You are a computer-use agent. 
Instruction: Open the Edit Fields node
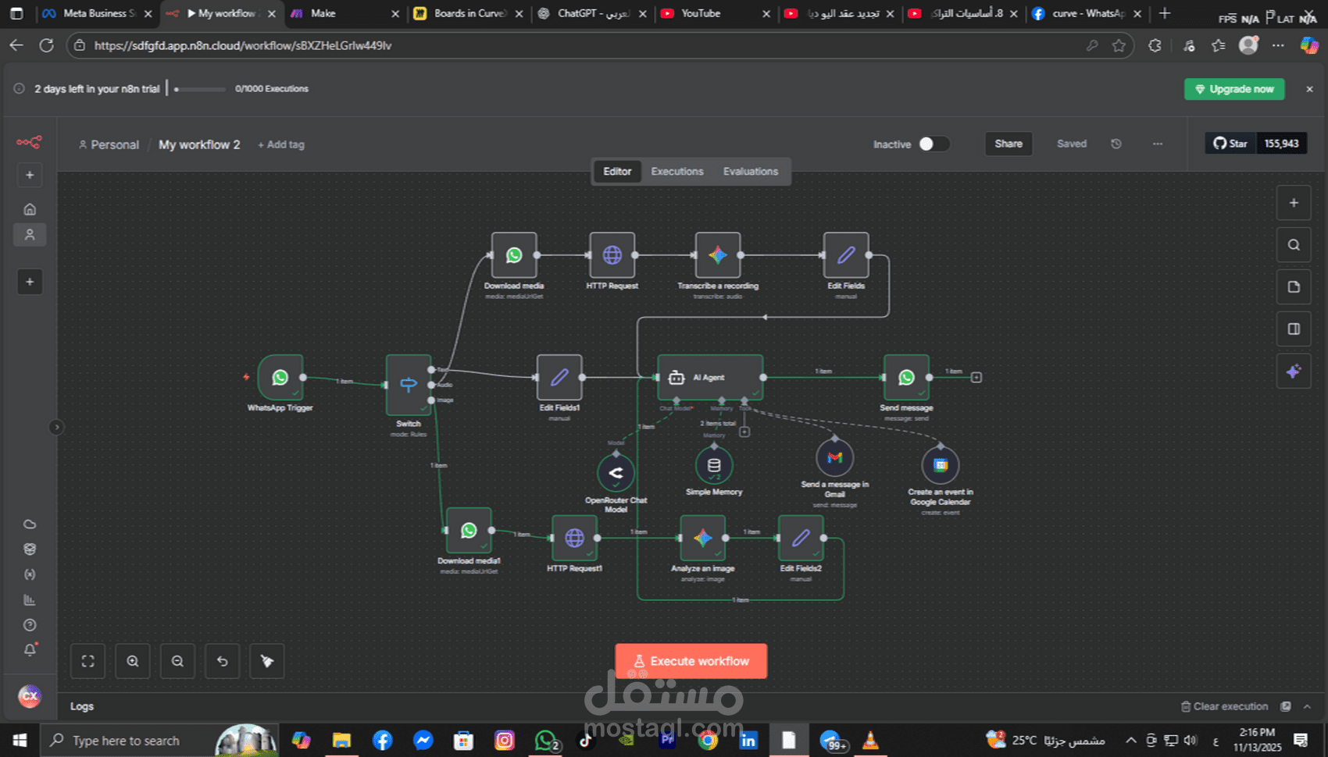click(846, 255)
